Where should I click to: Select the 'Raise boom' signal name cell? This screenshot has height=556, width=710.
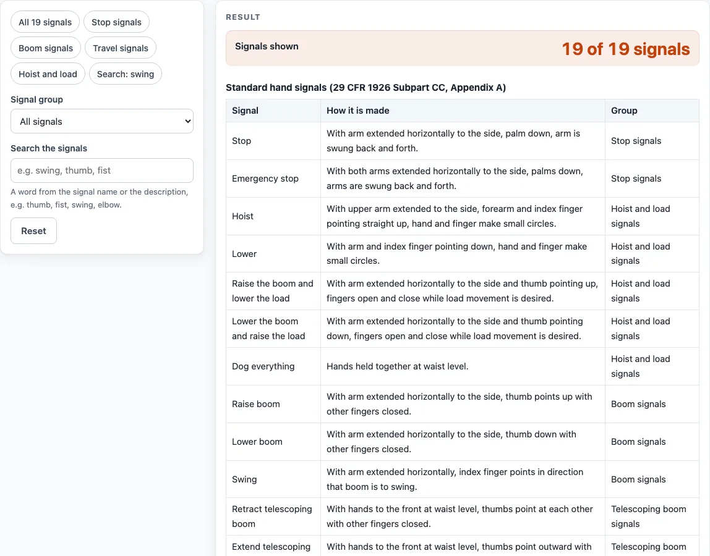(273, 404)
